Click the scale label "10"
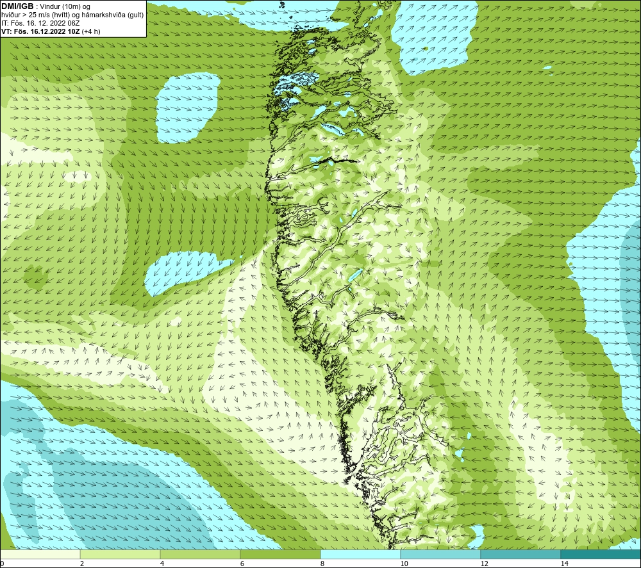Screen dimensions: 641x568 click(x=404, y=564)
